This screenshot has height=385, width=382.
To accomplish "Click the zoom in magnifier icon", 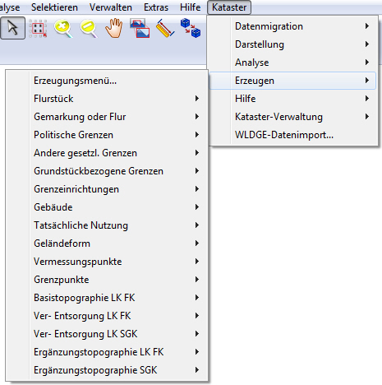I will 63,28.
